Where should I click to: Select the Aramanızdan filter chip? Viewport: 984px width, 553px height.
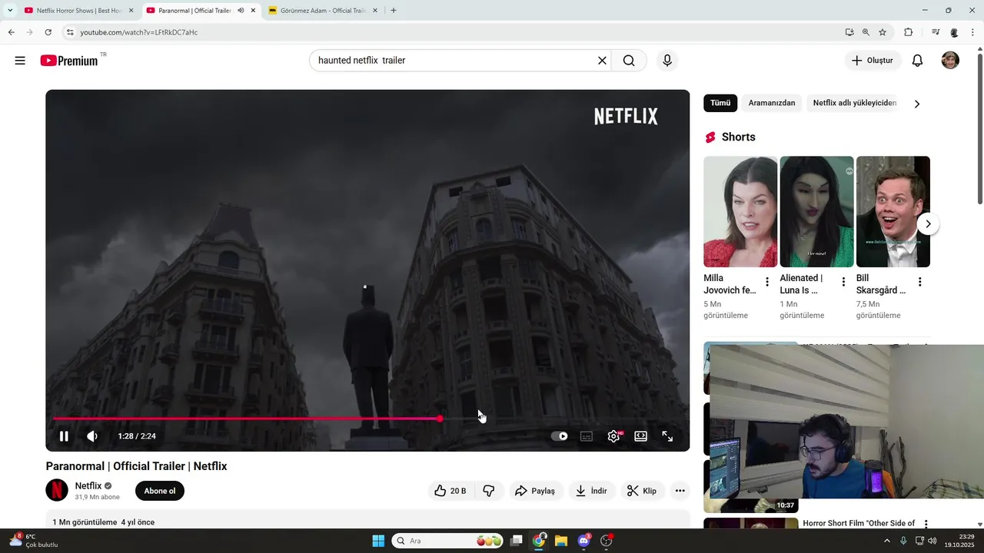(x=772, y=103)
